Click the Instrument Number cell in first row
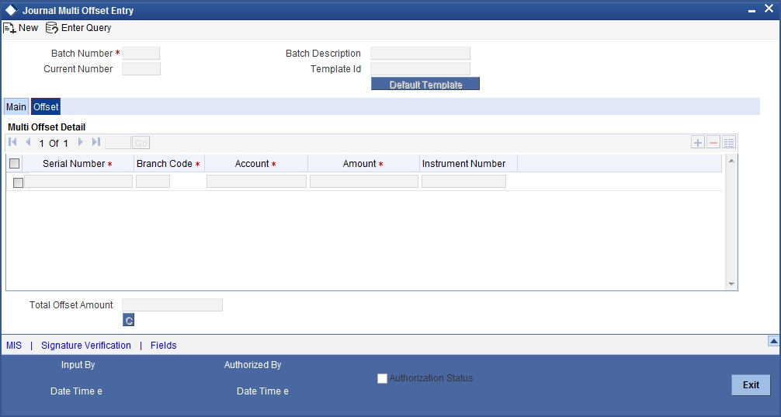The height and width of the screenshot is (417, 781). click(463, 182)
